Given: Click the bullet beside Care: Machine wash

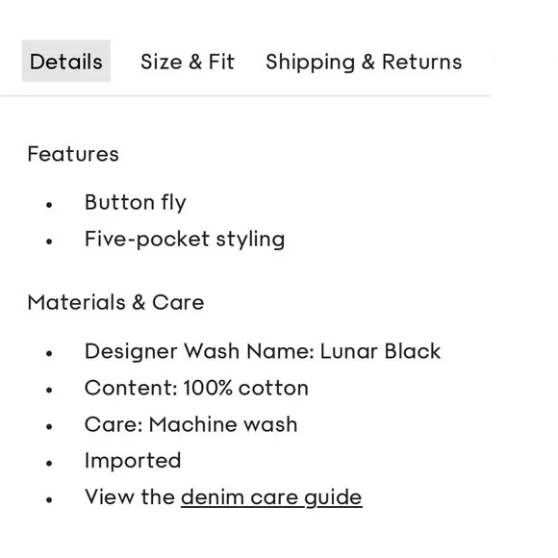Looking at the screenshot, I should [x=49, y=427].
